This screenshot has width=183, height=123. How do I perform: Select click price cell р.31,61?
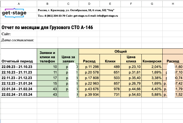click(x=131, y=72)
